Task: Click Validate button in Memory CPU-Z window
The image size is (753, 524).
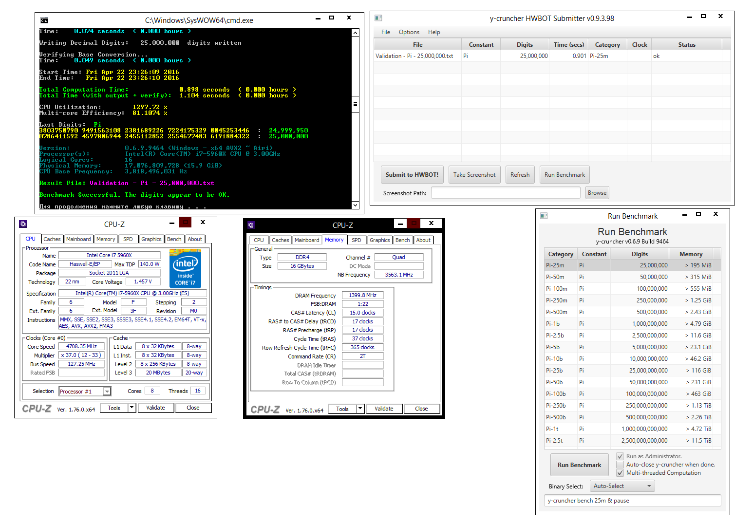Action: coord(384,409)
